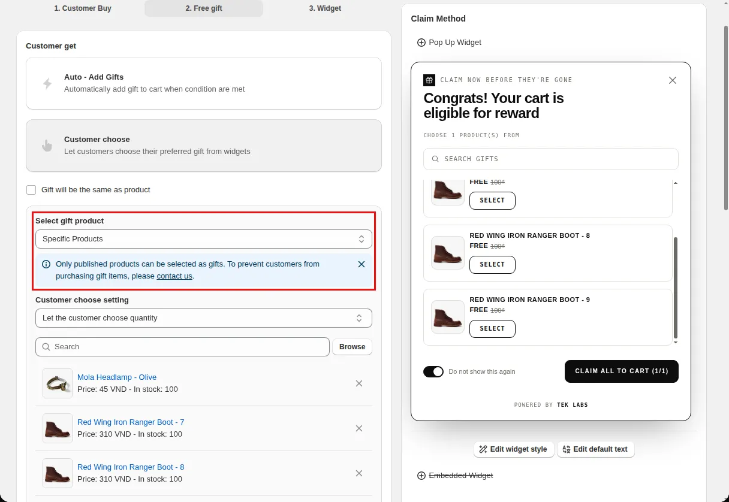Select Red Wing Iron Ranger Boot - 8 gift
The width and height of the screenshot is (729, 502).
tap(492, 265)
